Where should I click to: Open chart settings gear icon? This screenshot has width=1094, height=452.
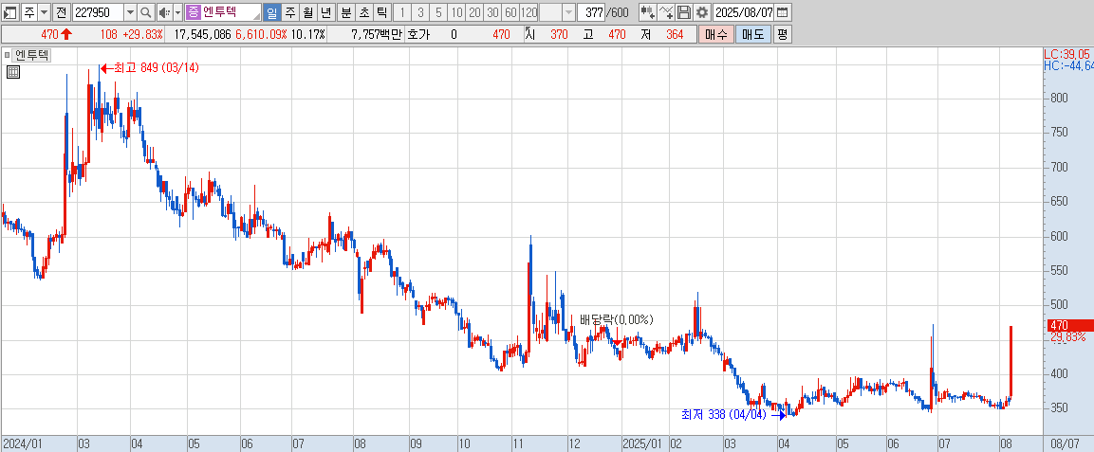[x=702, y=11]
